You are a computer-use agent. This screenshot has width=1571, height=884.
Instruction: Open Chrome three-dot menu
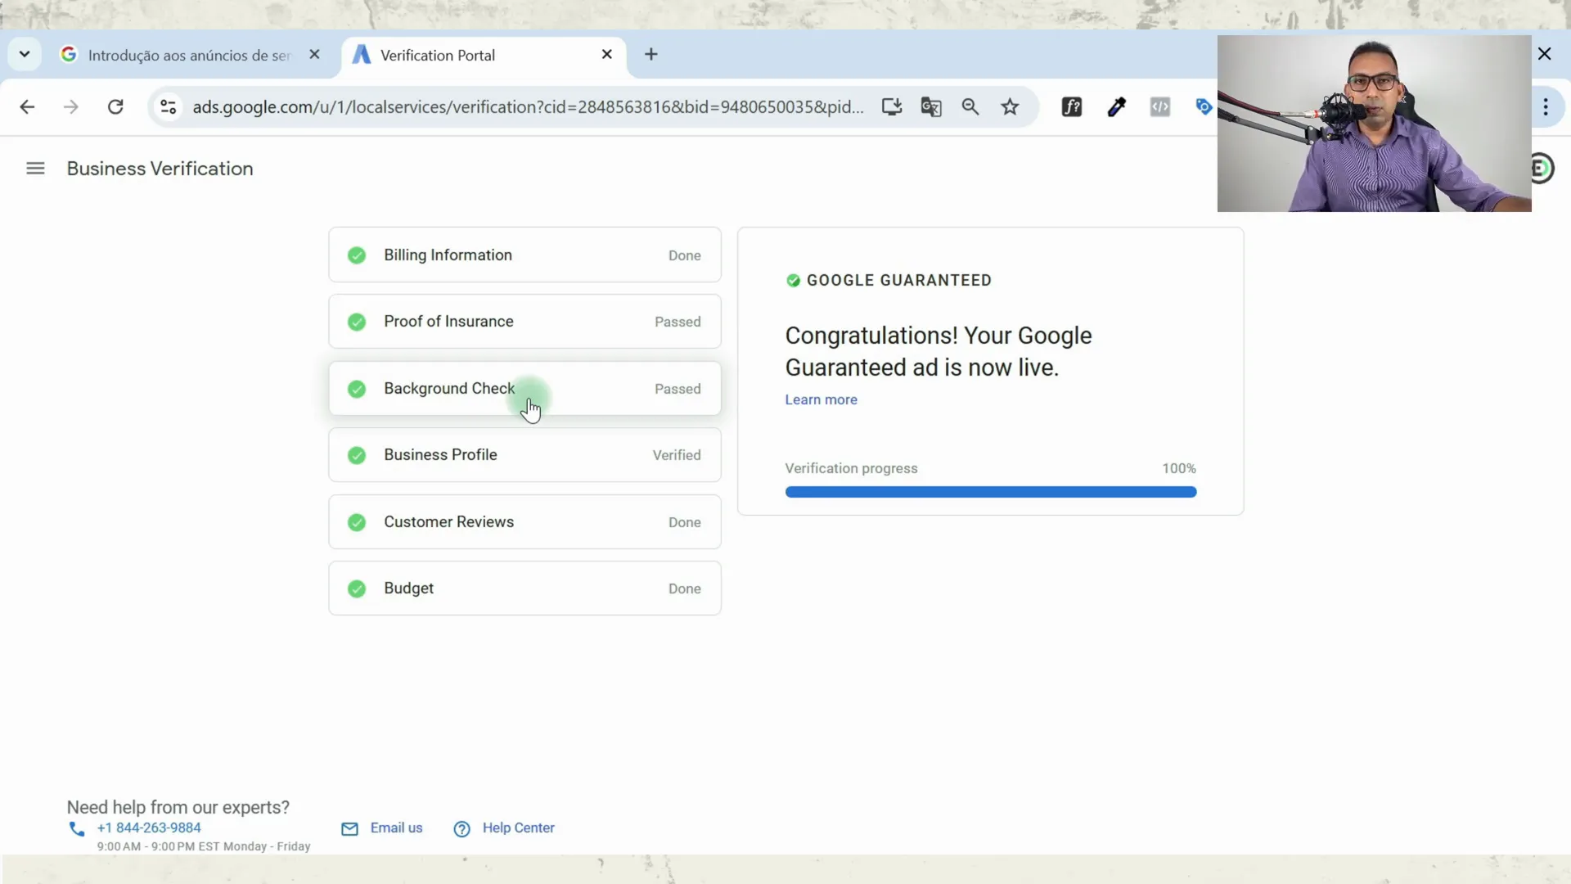[x=1546, y=107]
